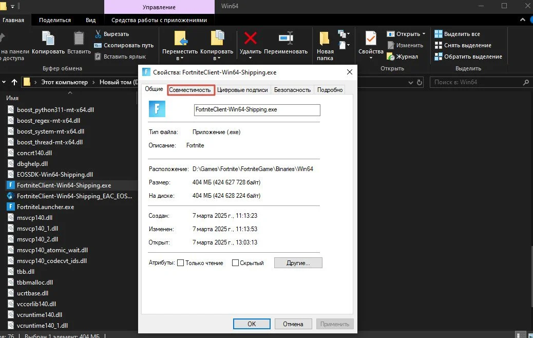Switch to the Безопасность tab

(292, 90)
